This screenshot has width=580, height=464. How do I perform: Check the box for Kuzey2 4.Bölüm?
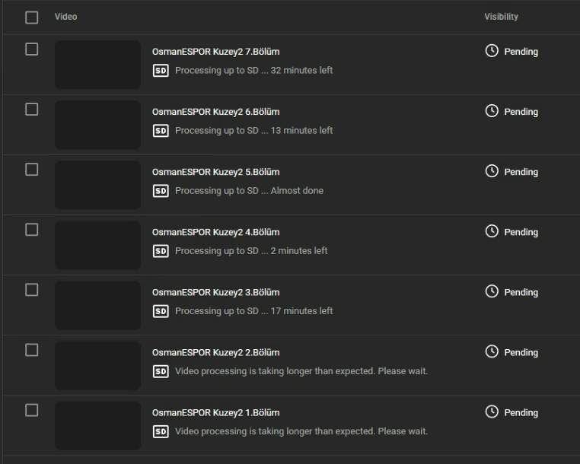(31, 230)
